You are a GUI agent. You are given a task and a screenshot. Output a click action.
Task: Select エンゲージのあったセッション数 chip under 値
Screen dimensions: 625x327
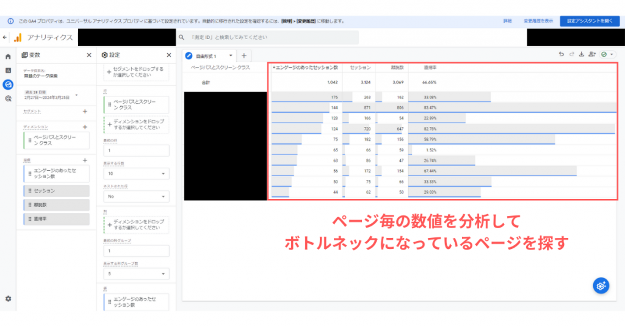(x=136, y=302)
